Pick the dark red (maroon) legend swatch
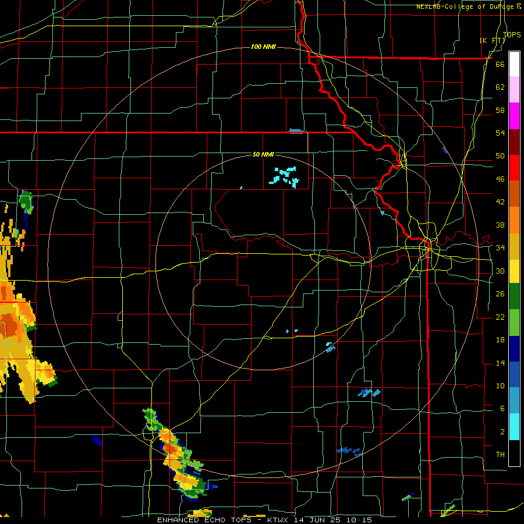The height and width of the screenshot is (524, 524). pos(514,142)
